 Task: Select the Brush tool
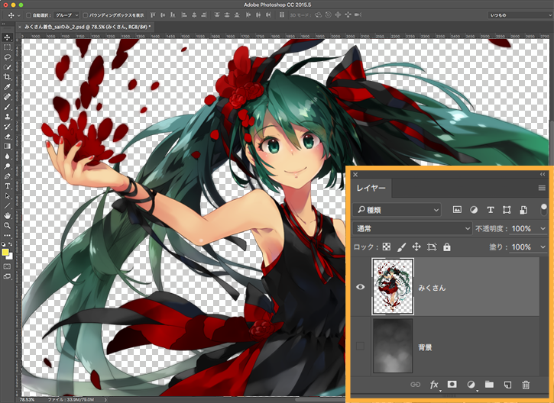coord(7,107)
